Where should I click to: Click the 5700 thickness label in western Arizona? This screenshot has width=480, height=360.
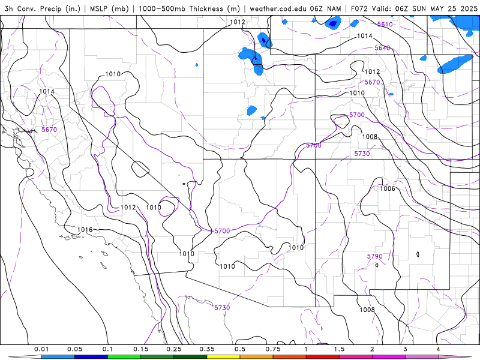[x=222, y=231]
